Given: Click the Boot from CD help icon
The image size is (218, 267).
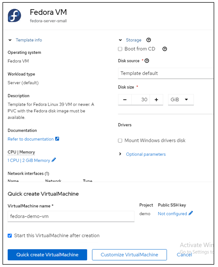Looking at the screenshot, I should pyautogui.click(x=165, y=49).
